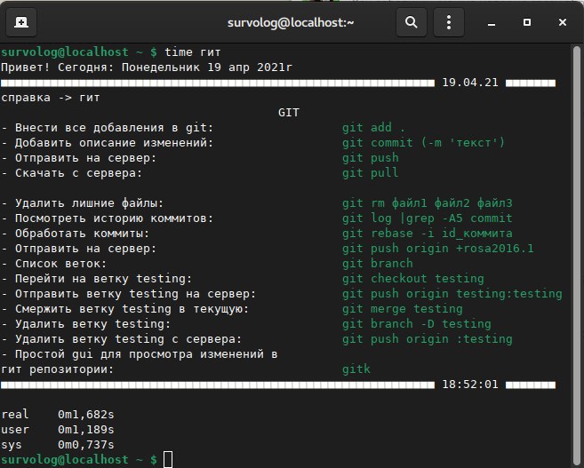584x468 pixels.
Task: Click the command text 'time гит'
Action: coord(193,52)
